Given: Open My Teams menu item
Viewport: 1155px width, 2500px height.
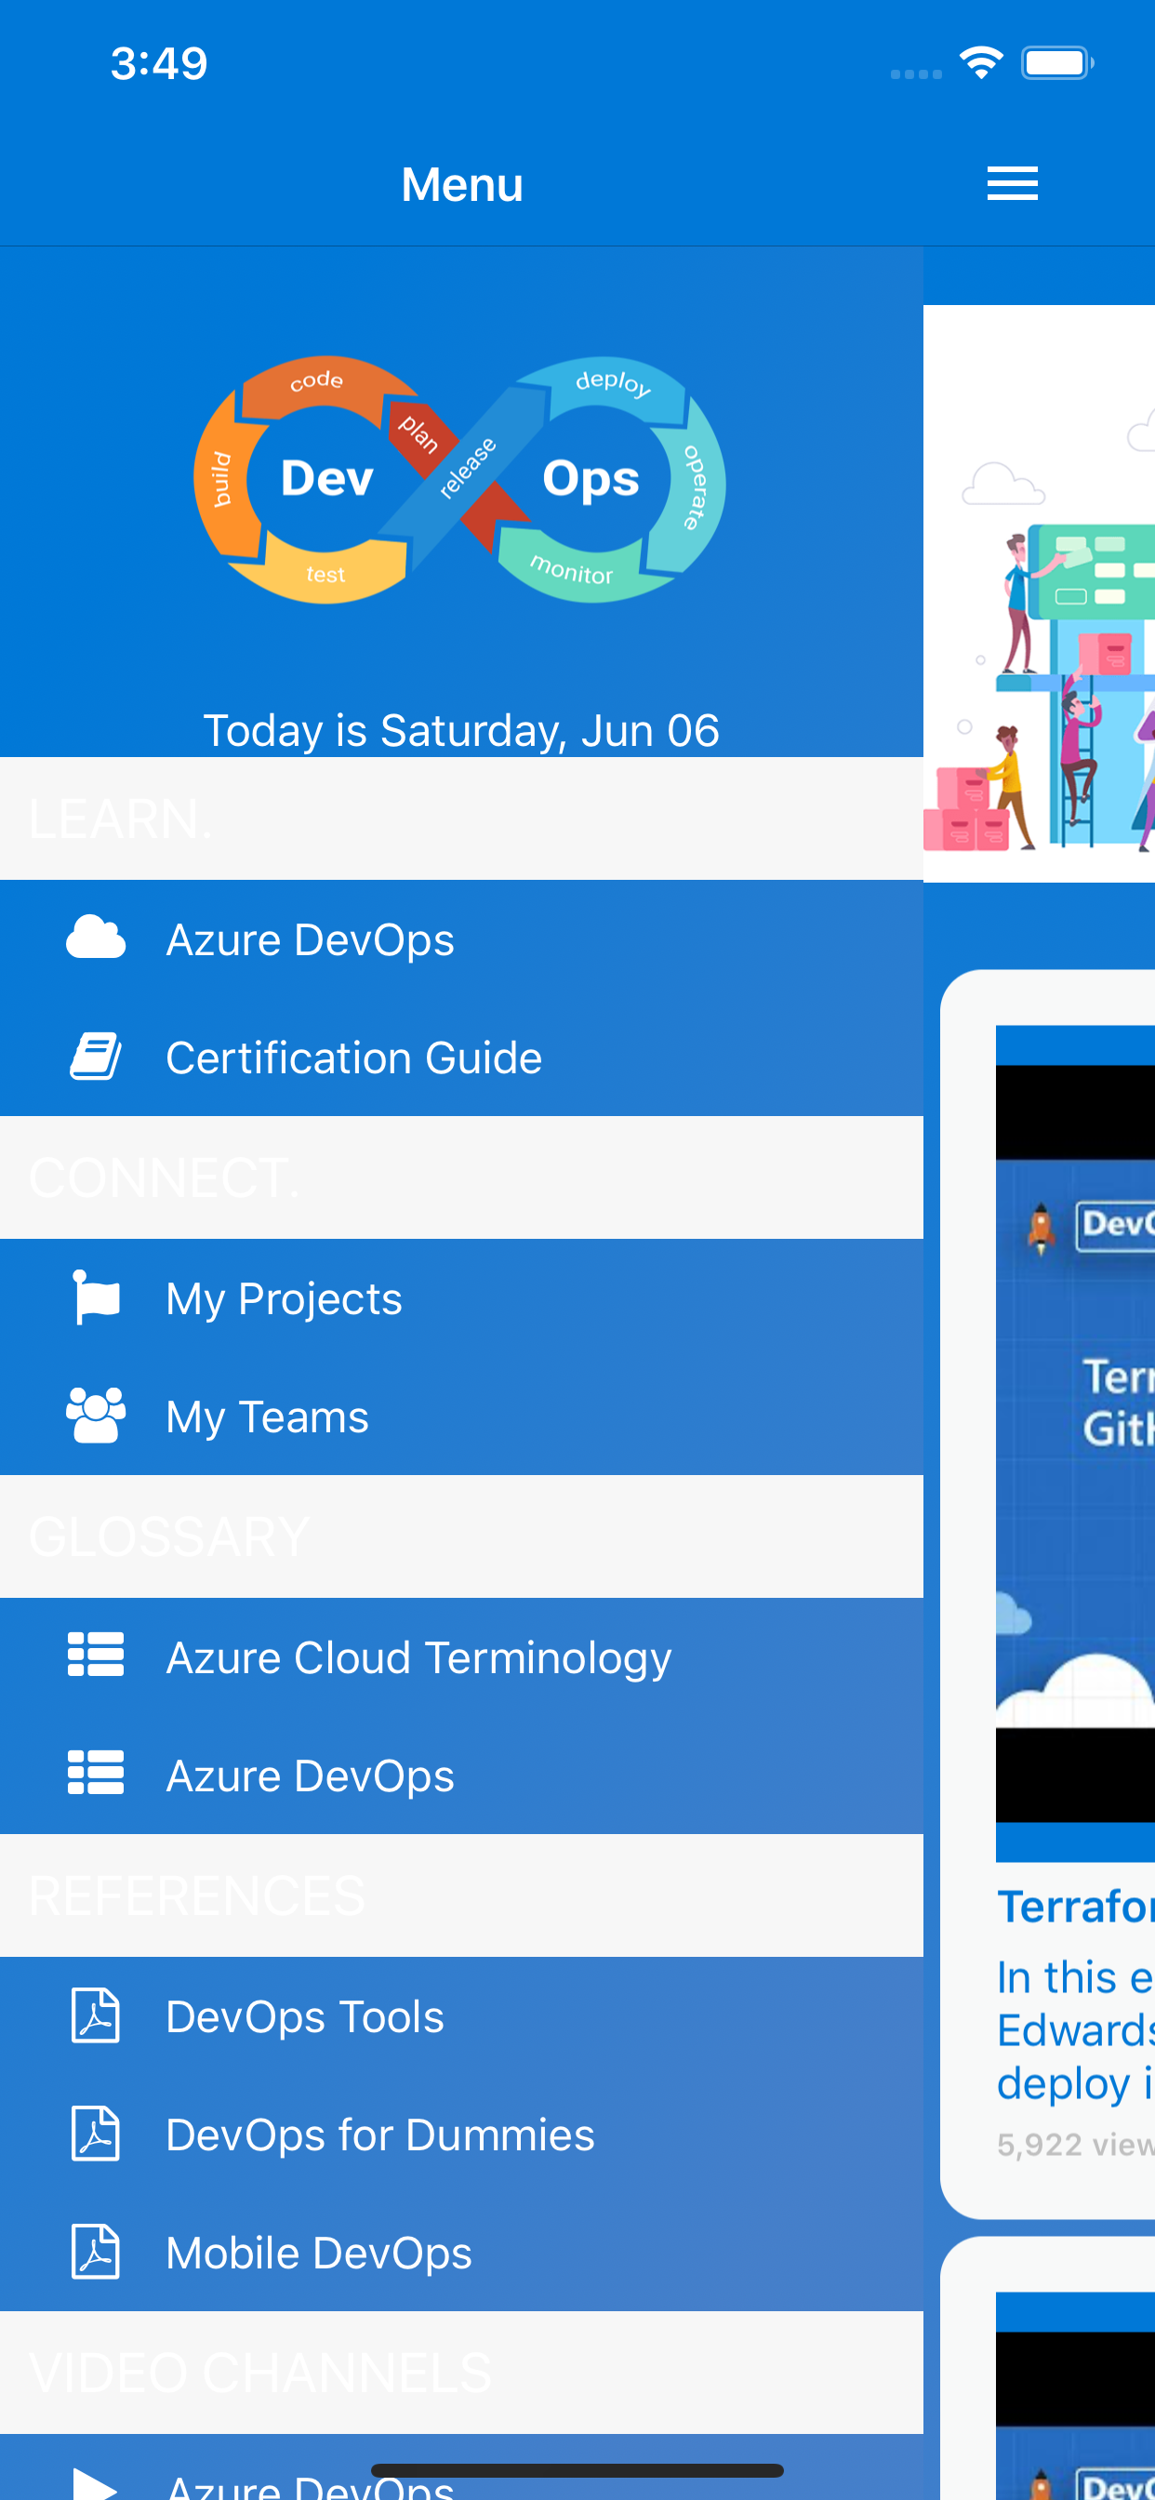Looking at the screenshot, I should tap(461, 1416).
